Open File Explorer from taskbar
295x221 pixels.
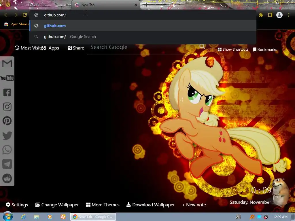[x=37, y=217]
